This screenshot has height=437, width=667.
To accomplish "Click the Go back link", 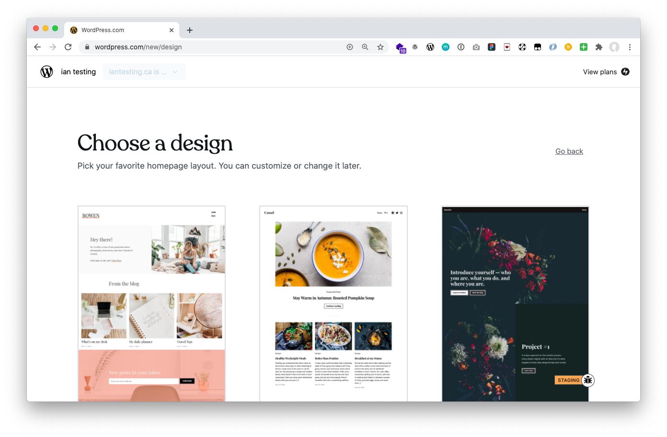I will click(569, 151).
